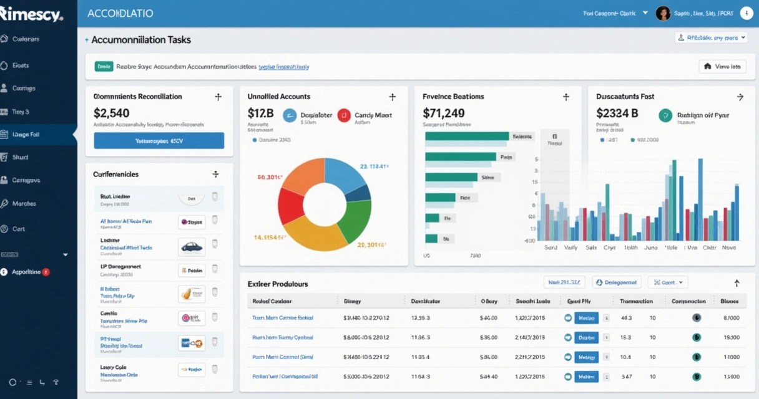Click the Rimescy logo in the sidebar
The image size is (759, 399).
coord(32,14)
